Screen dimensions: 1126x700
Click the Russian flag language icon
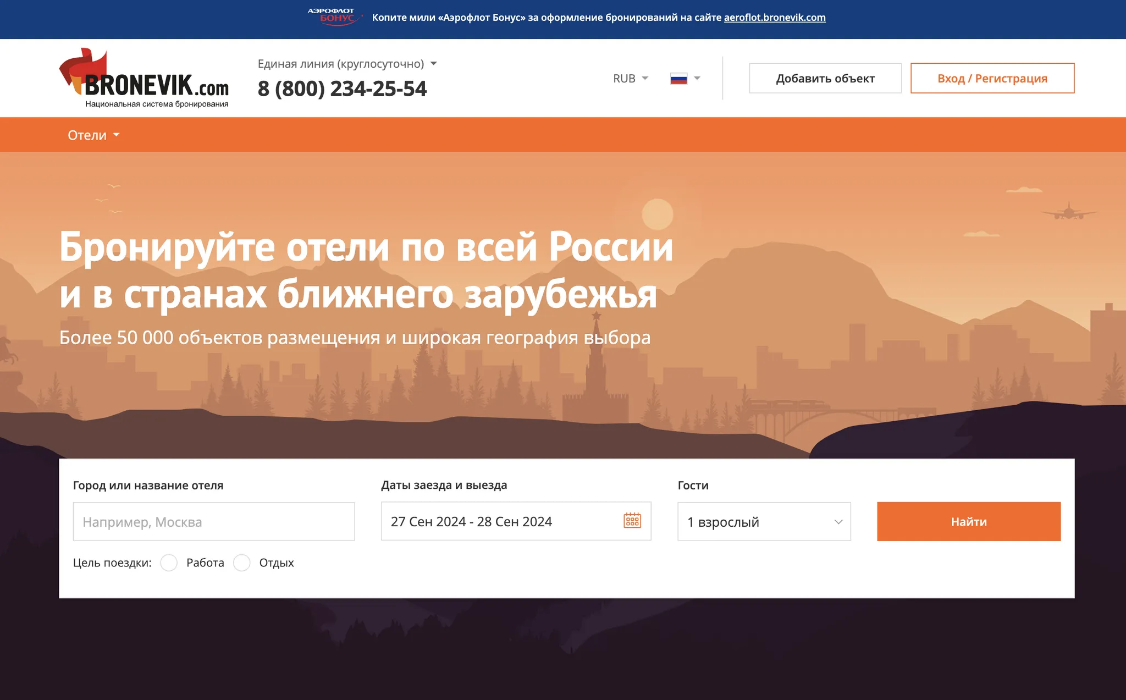click(678, 79)
